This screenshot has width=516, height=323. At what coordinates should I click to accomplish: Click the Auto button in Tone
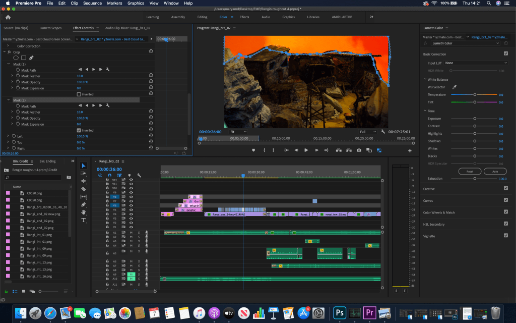tap(495, 172)
